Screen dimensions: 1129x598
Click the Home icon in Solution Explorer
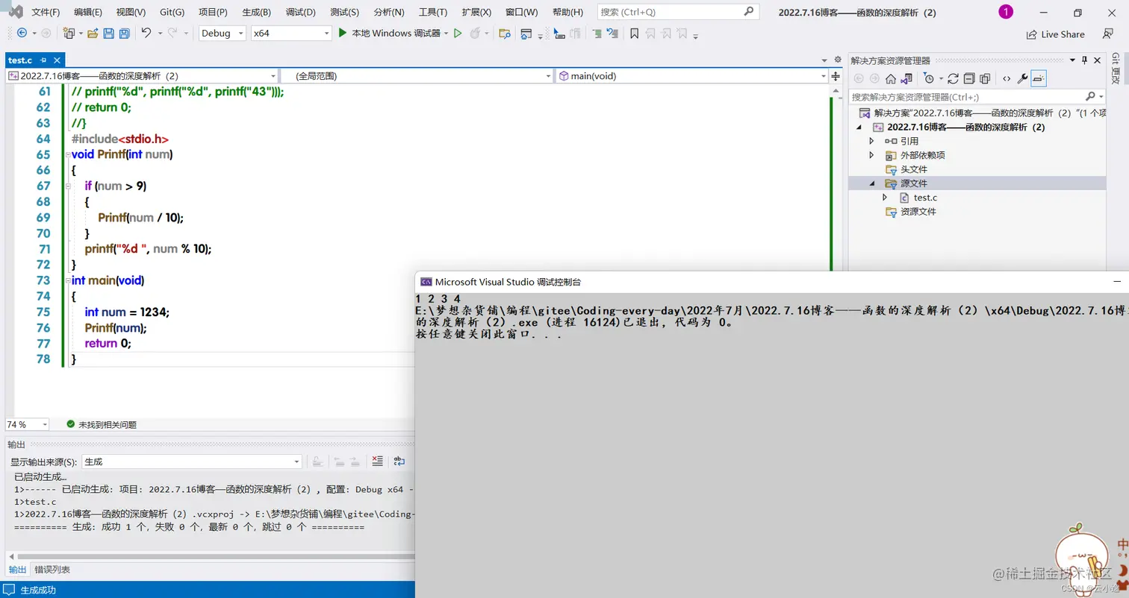pyautogui.click(x=890, y=78)
